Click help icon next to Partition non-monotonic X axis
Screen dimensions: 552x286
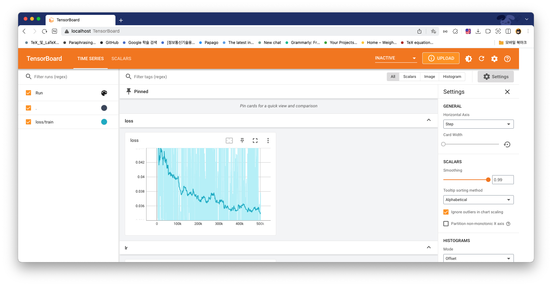508,224
